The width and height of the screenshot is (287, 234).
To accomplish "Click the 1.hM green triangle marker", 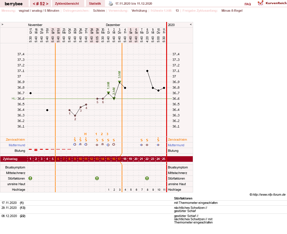I will [x=108, y=93].
